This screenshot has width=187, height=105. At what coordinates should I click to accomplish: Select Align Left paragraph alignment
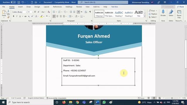[x=54, y=16]
